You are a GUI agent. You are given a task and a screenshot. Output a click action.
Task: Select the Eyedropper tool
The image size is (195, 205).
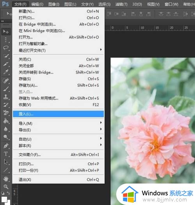pyautogui.click(x=6, y=72)
